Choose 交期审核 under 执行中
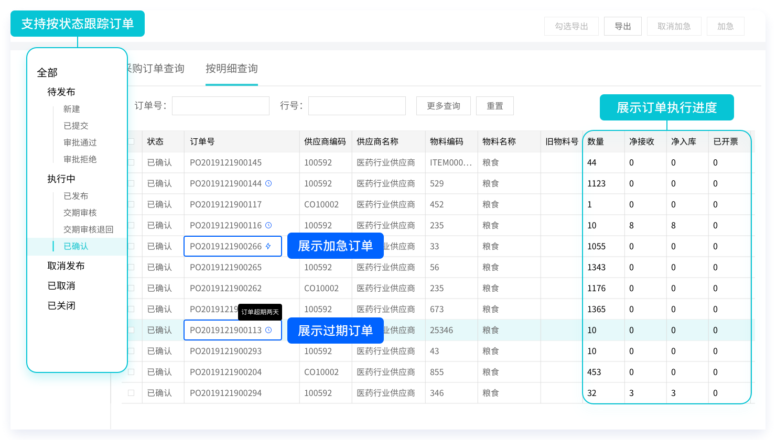The width and height of the screenshot is (776, 440). click(x=80, y=213)
